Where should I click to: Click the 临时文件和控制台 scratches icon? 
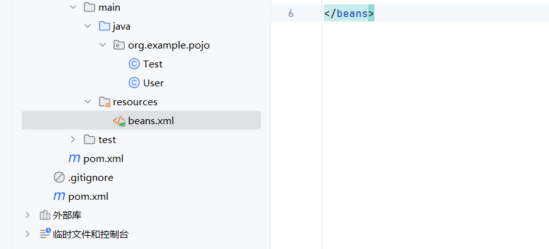click(x=45, y=234)
